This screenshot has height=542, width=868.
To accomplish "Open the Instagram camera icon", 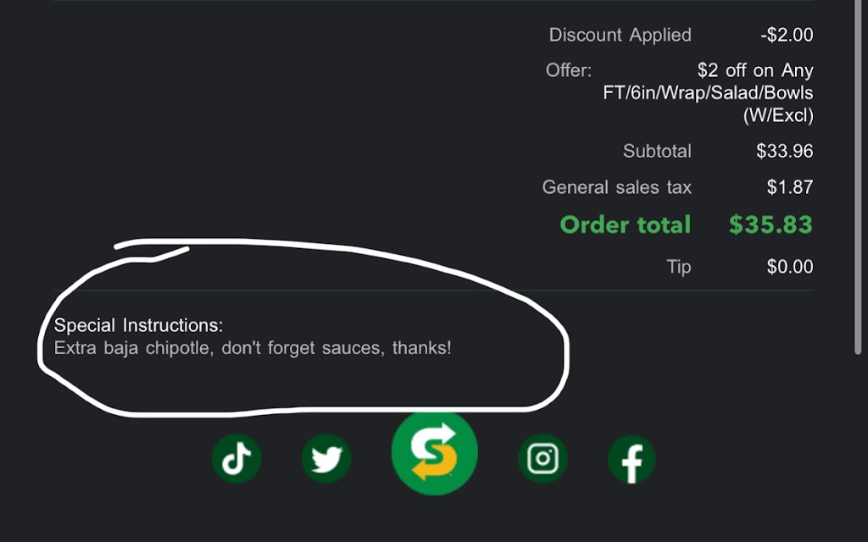I will coord(542,459).
